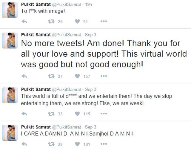Like the tweet showing 115 likes
This screenshot has width=191, height=150.
click(x=77, y=114)
